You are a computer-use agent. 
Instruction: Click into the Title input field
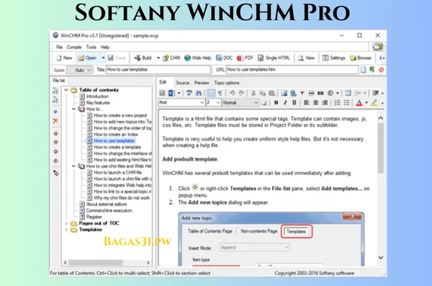[158, 69]
